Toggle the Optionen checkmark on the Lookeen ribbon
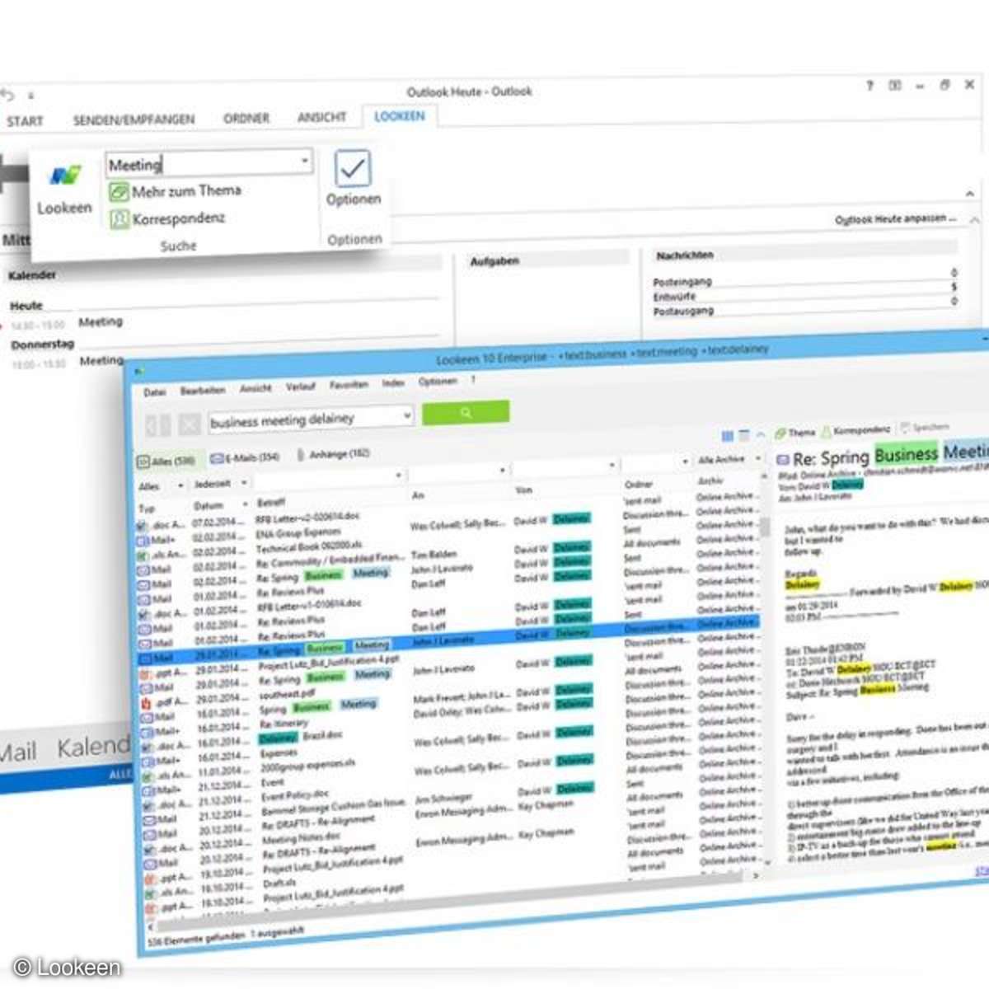989x989 pixels. (353, 171)
